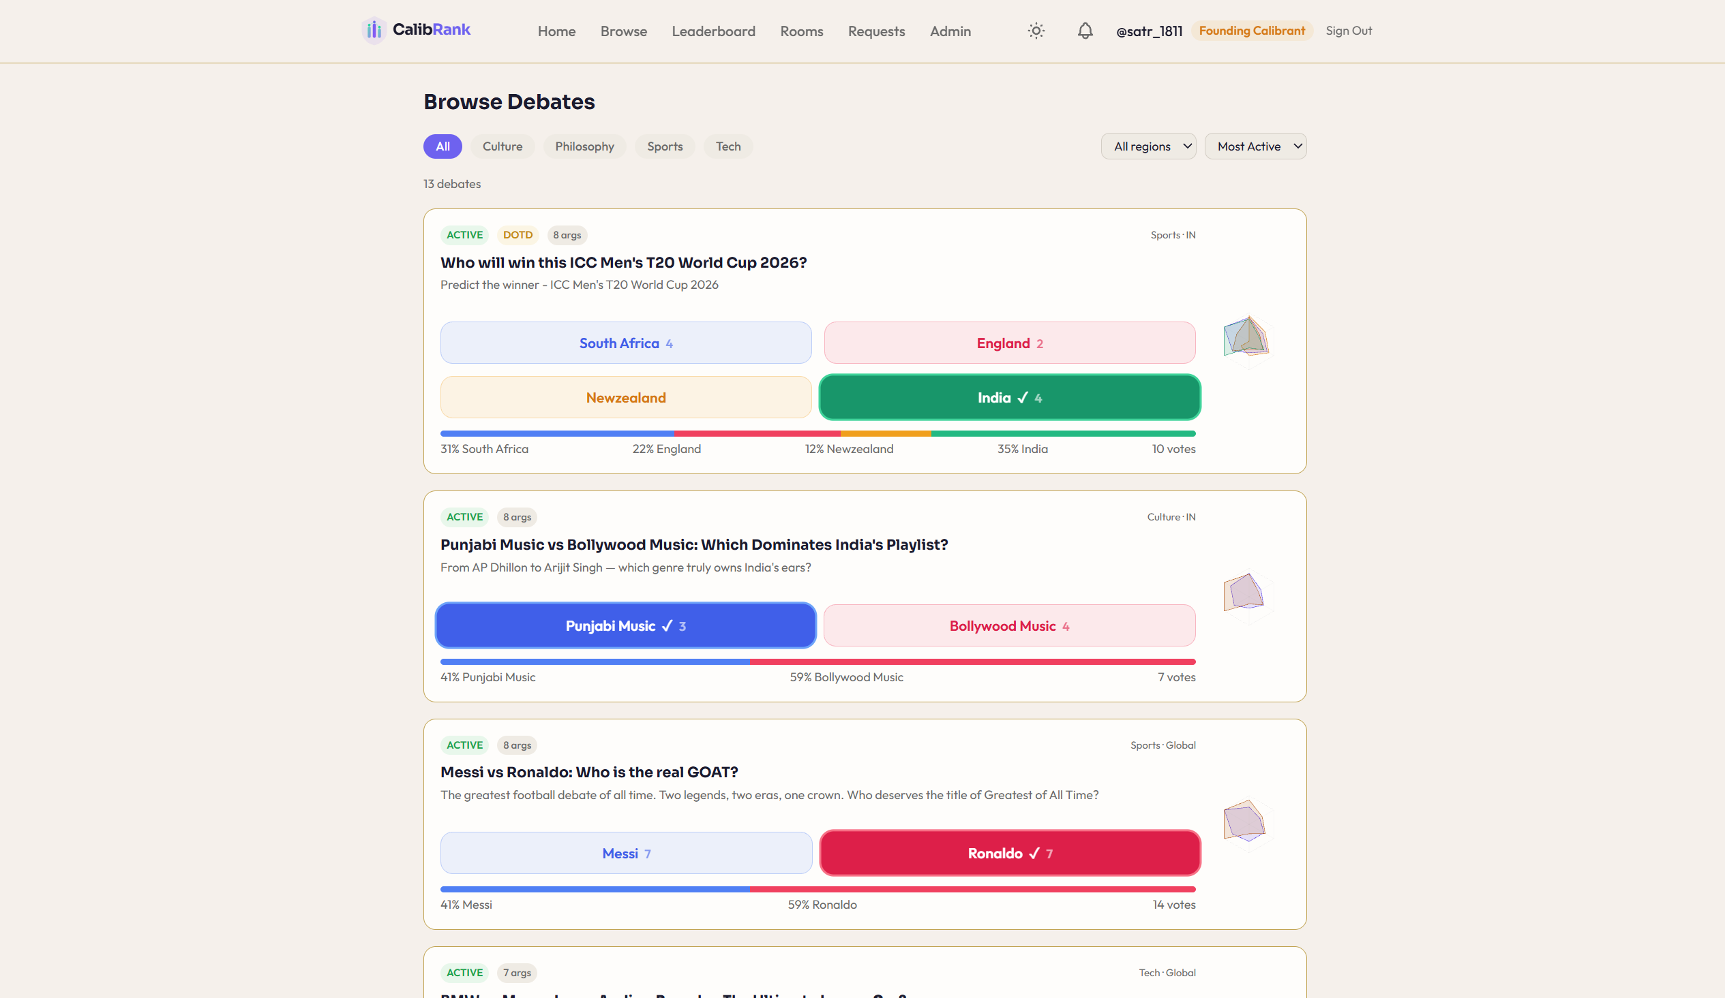The image size is (1725, 998).
Task: Toggle the selected India vote option
Action: 1009,397
